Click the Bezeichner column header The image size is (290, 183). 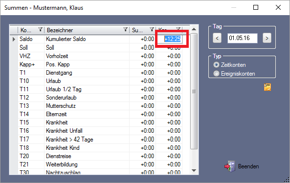[x=87, y=30]
